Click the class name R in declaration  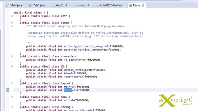[44, 13]
